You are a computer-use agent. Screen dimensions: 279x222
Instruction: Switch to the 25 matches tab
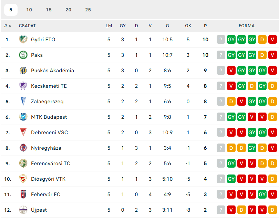pos(88,10)
